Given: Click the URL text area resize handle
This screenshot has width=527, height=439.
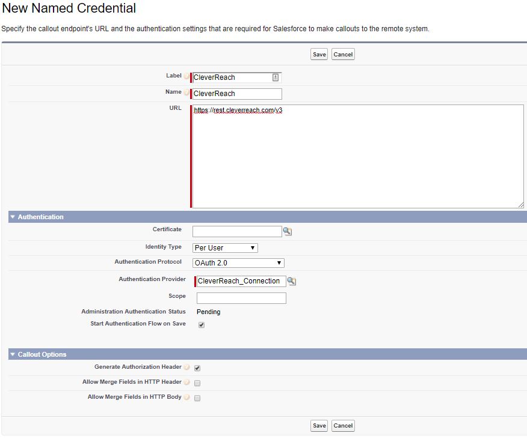Looking at the screenshot, I should click(521, 205).
